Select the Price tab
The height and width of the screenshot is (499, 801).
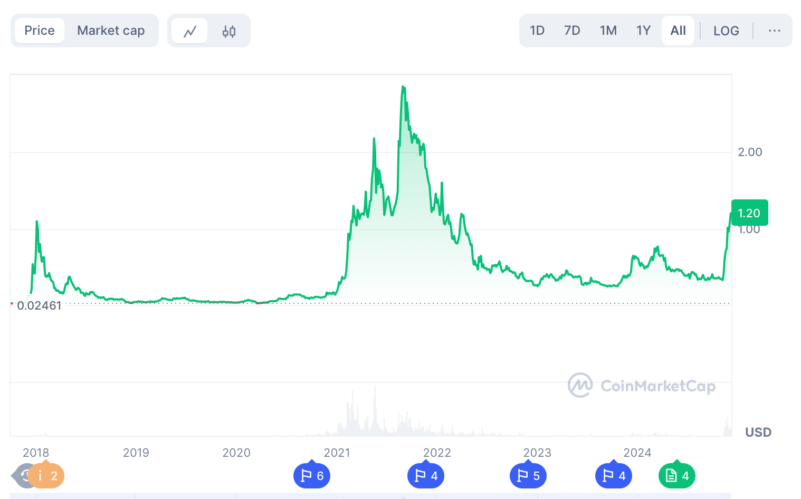tap(40, 31)
